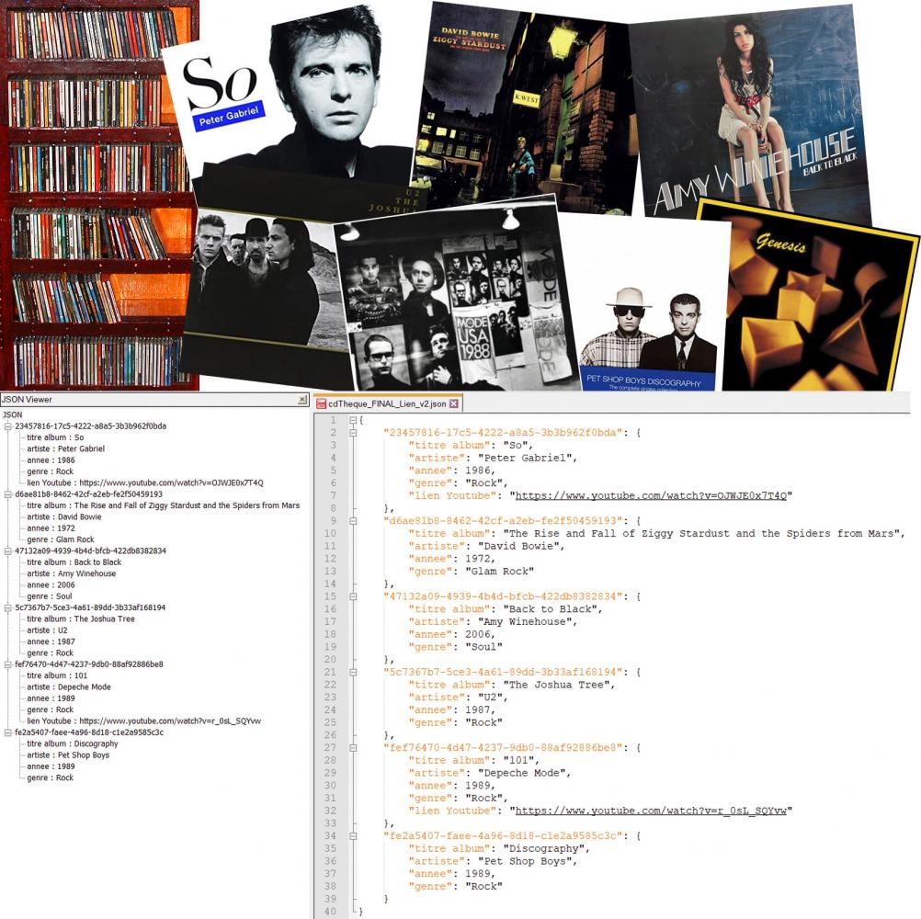The height and width of the screenshot is (919, 921).
Task: Fold the code block at editor line 15
Action: pyautogui.click(x=353, y=596)
